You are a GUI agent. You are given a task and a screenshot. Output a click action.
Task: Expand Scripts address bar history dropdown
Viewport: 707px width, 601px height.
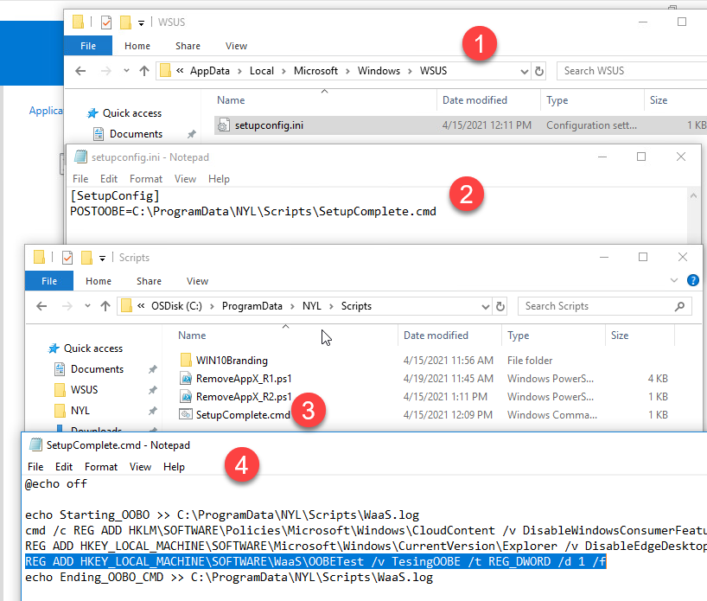pyautogui.click(x=485, y=307)
